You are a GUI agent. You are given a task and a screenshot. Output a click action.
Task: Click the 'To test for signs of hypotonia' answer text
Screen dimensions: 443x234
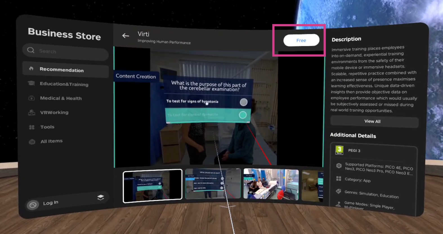(192, 101)
